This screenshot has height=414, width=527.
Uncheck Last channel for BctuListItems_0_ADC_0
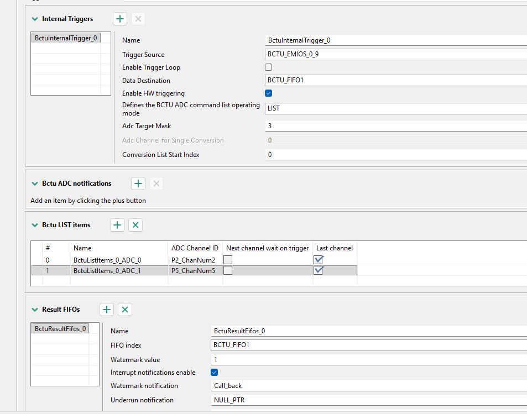point(319,260)
